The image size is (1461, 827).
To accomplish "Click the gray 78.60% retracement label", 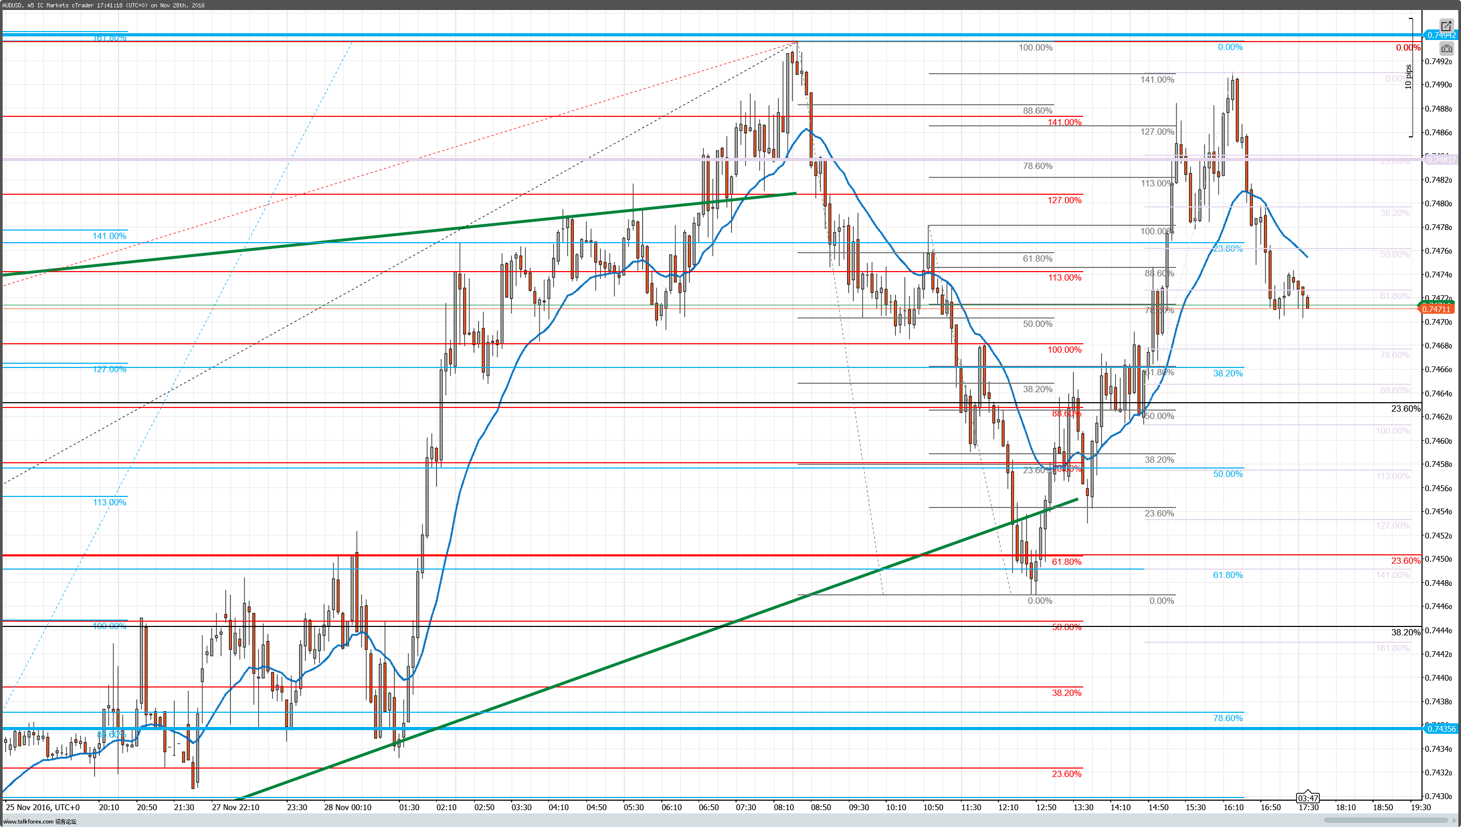I will tap(1037, 166).
